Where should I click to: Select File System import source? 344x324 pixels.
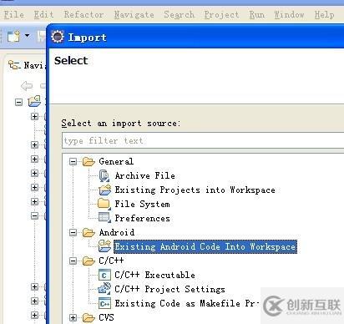(142, 204)
